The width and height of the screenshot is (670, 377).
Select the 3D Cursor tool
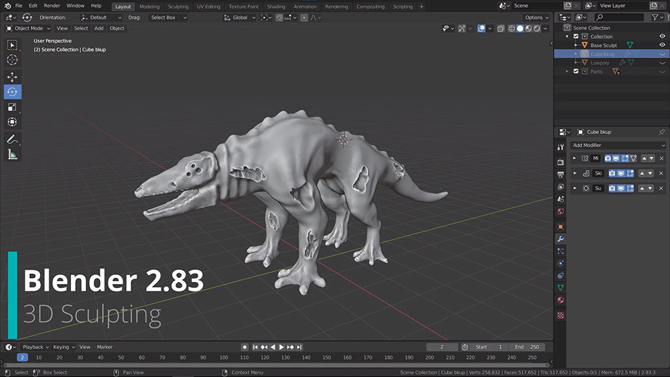[x=12, y=60]
